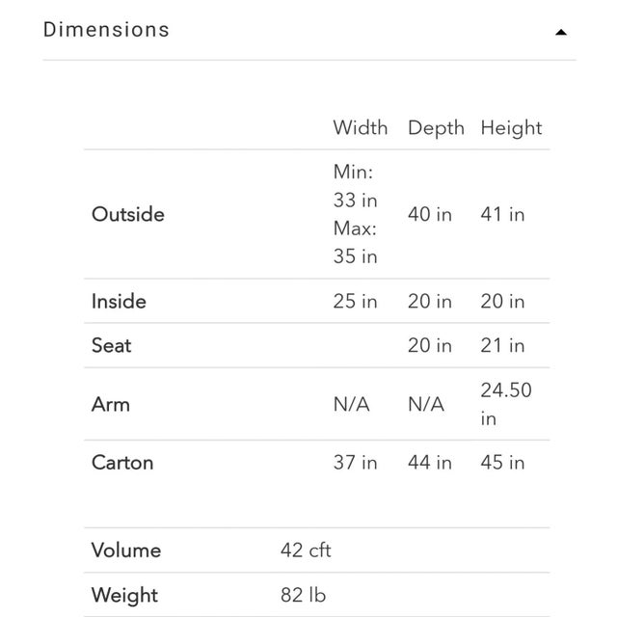The height and width of the screenshot is (617, 617).
Task: Select the Inside width 25 in value
Action: click(x=356, y=301)
